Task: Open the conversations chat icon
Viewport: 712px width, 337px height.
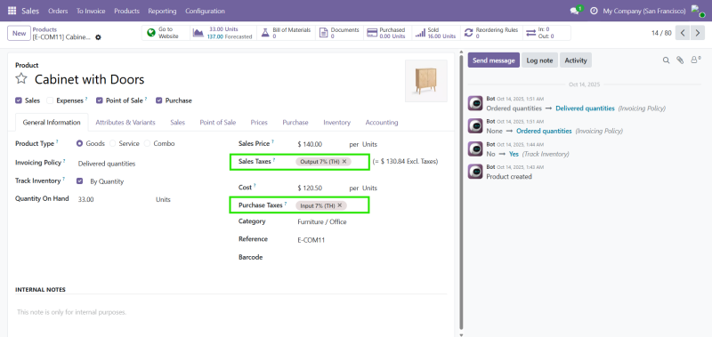Action: pyautogui.click(x=576, y=11)
